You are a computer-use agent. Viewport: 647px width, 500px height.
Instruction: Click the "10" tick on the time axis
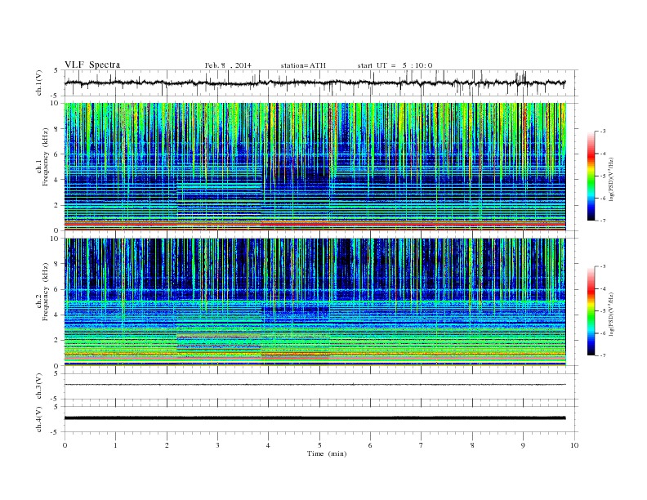pyautogui.click(x=574, y=445)
